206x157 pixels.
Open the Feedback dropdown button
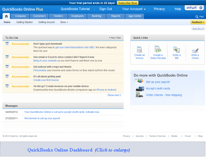click(x=198, y=22)
